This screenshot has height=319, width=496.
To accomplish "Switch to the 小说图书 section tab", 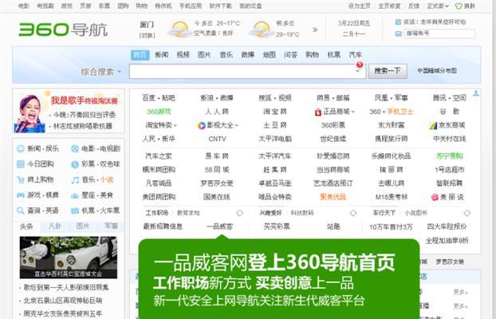I will coord(415,213).
